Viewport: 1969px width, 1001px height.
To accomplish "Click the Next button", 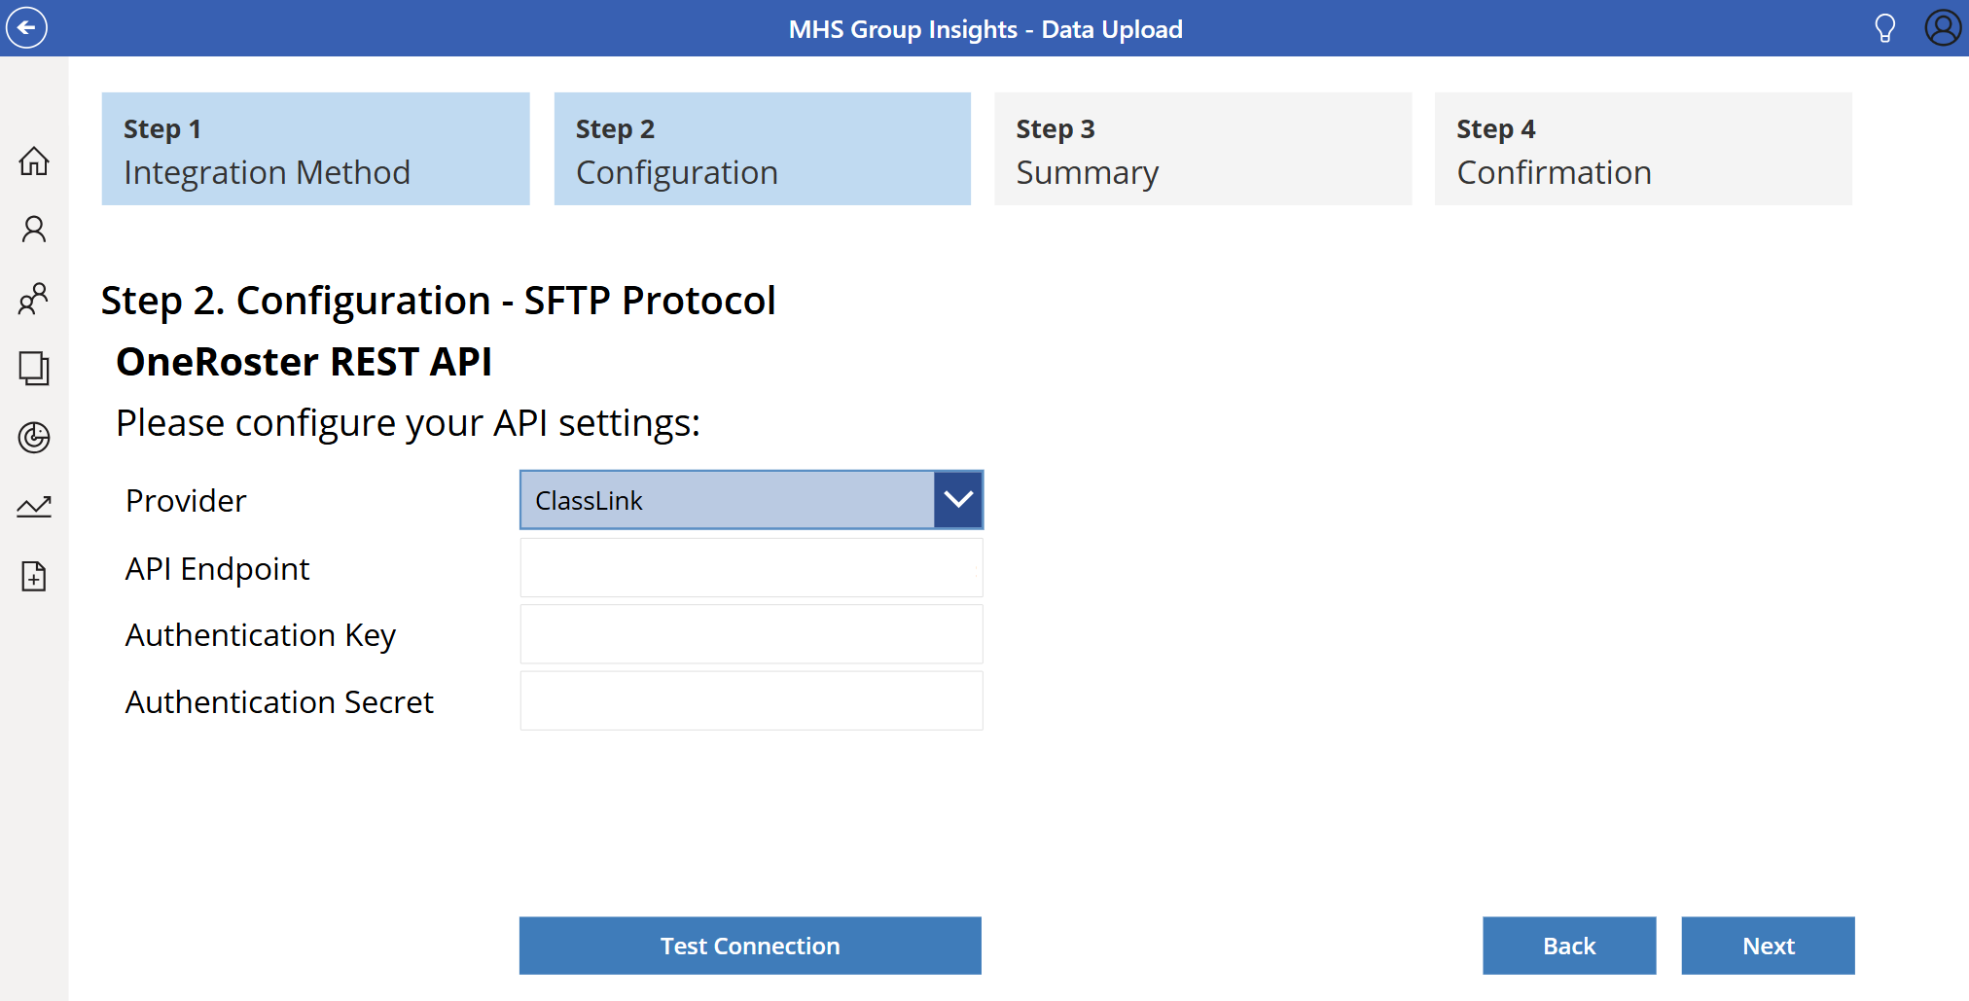I will pos(1768,946).
